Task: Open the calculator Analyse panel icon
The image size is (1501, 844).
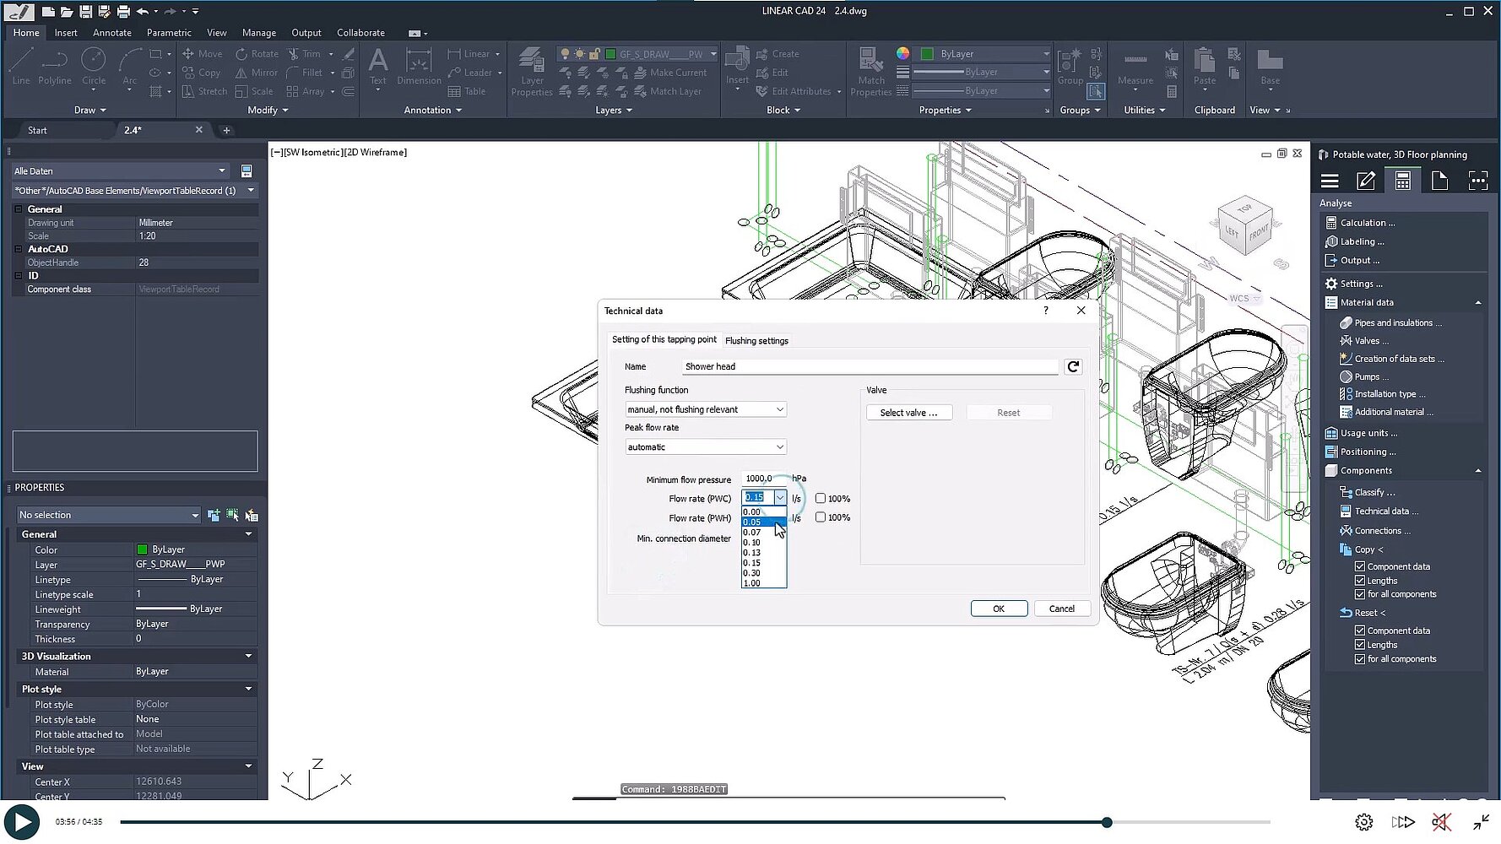Action: pyautogui.click(x=1402, y=181)
